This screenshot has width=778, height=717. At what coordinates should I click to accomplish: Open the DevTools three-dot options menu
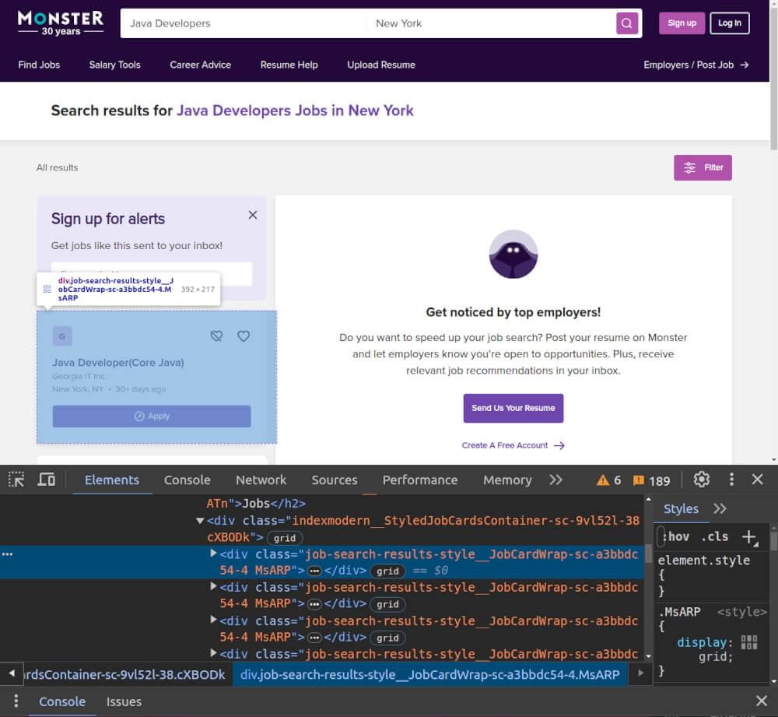click(731, 480)
